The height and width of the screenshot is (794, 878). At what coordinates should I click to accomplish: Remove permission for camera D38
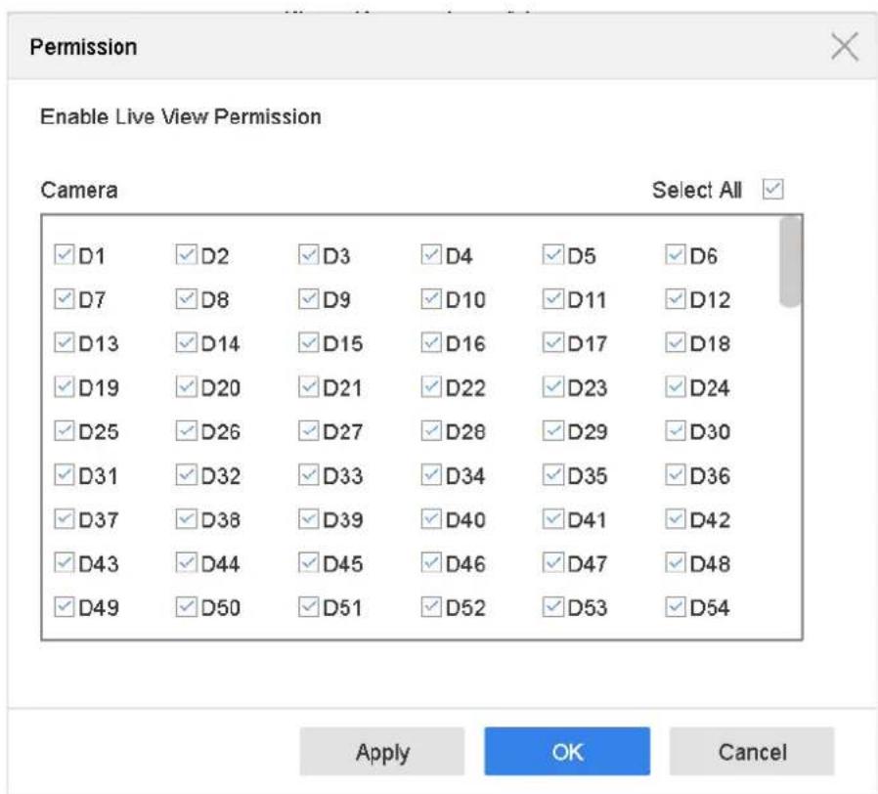pos(186,519)
